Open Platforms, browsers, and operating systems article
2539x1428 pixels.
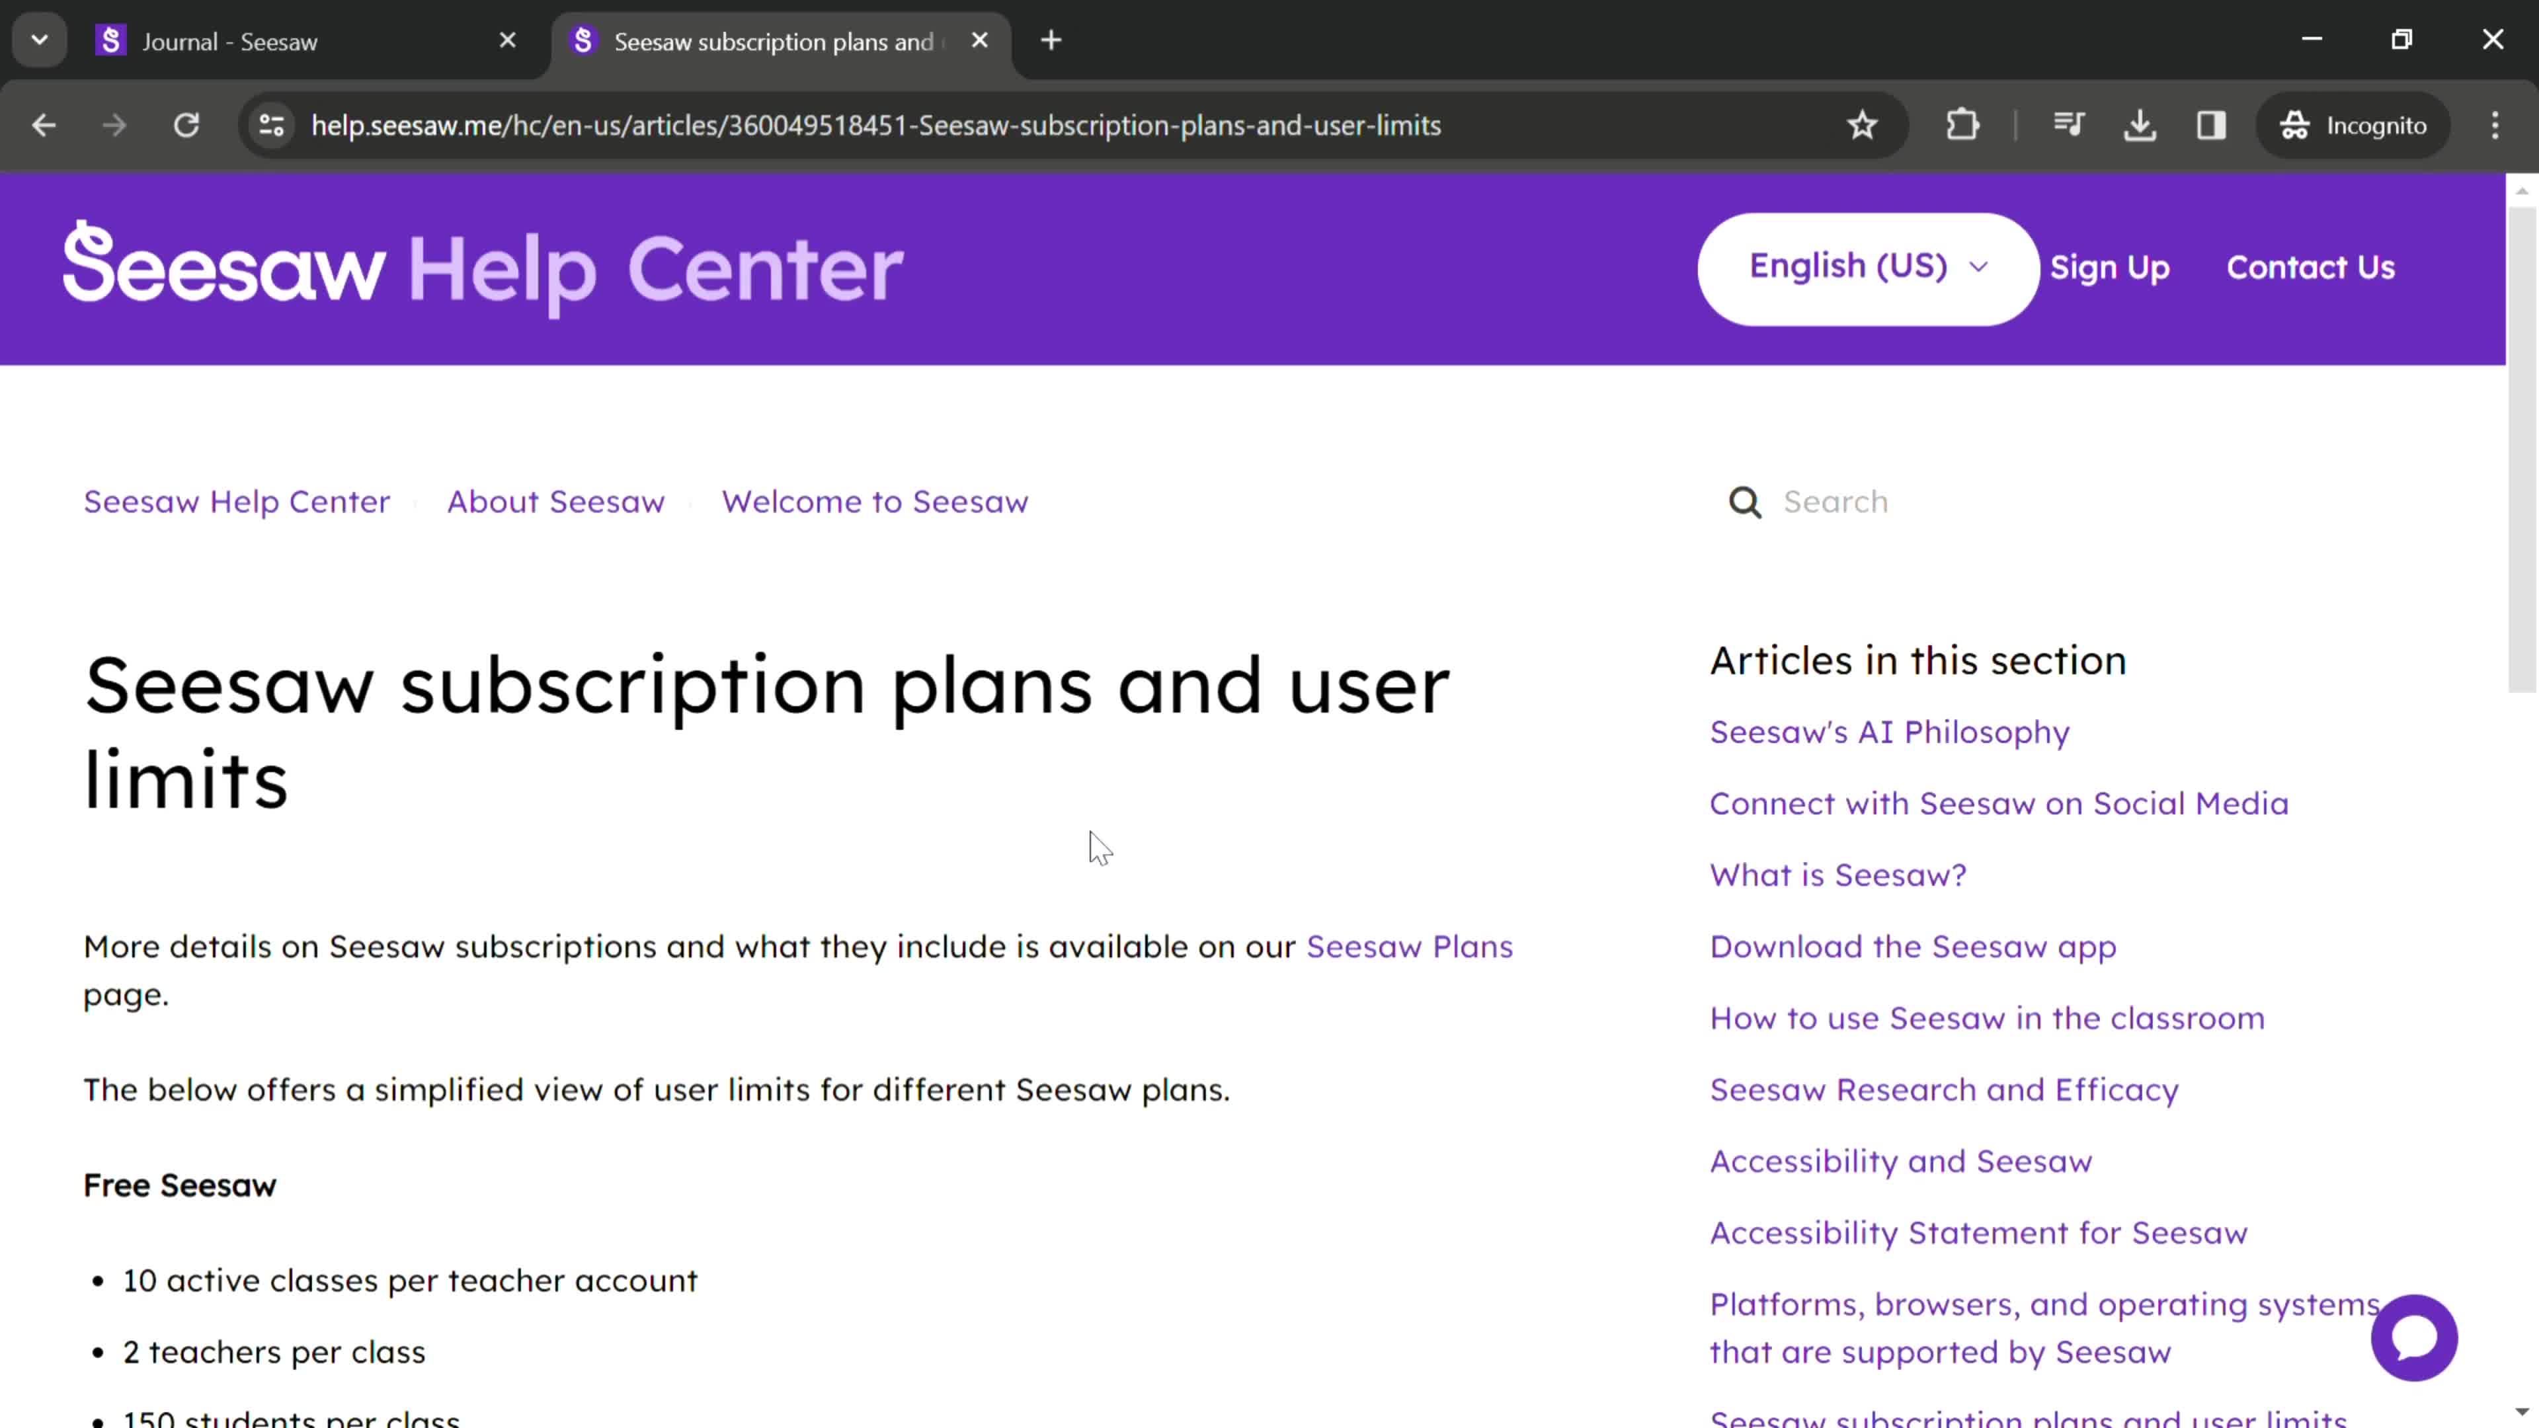tap(2044, 1328)
